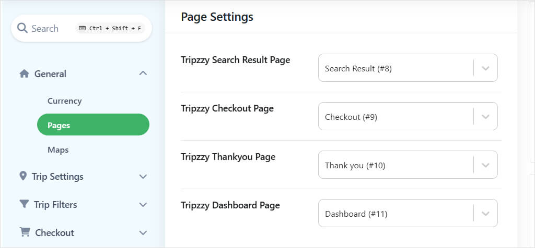Select the Currency submenu item
The image size is (535, 248).
coord(64,101)
